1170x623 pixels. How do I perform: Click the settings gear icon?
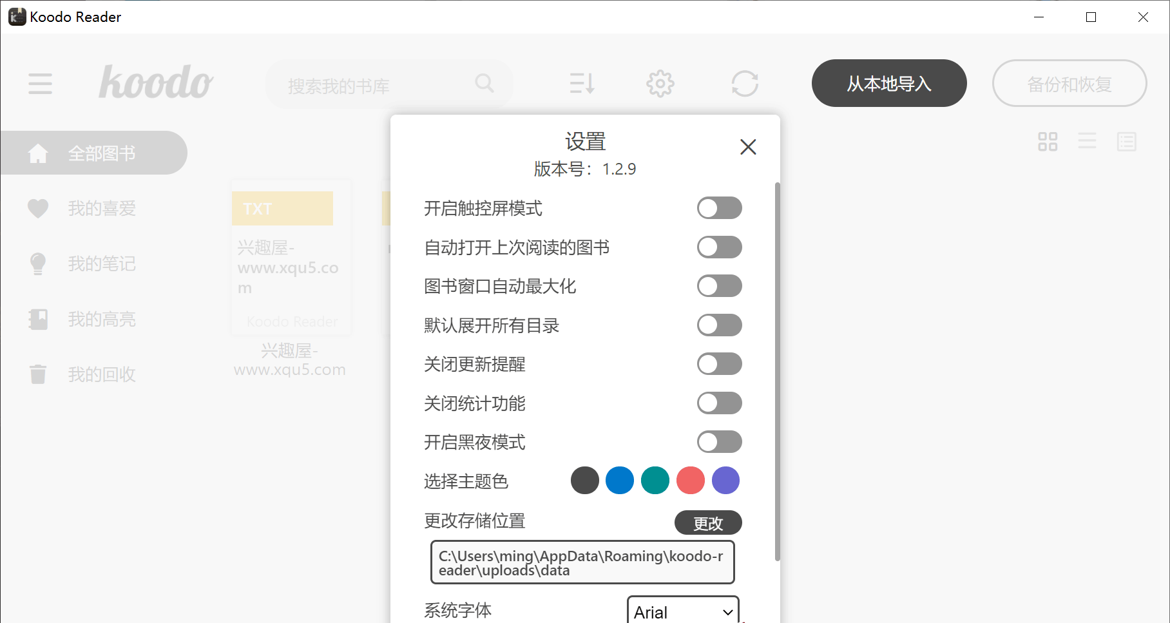pyautogui.click(x=660, y=83)
